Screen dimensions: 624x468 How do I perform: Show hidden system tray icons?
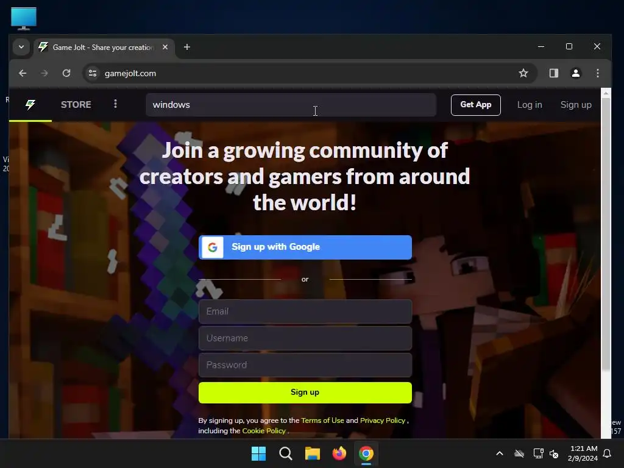coord(500,453)
